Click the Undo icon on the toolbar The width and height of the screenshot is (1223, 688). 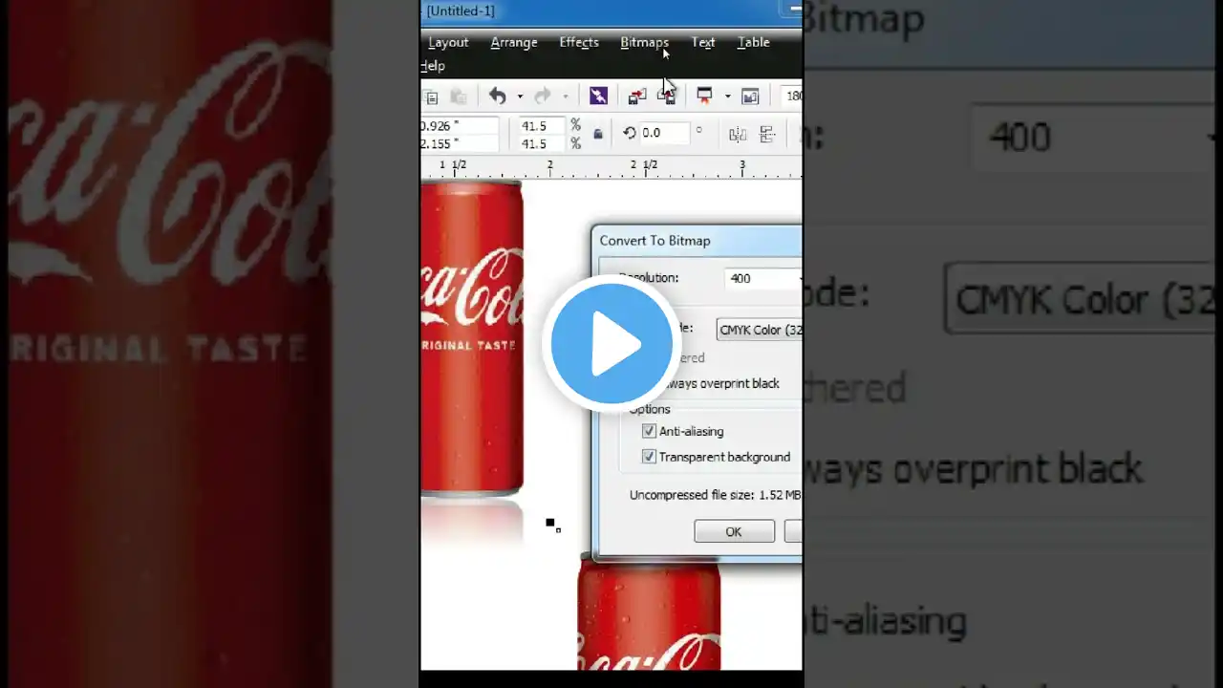click(x=497, y=96)
